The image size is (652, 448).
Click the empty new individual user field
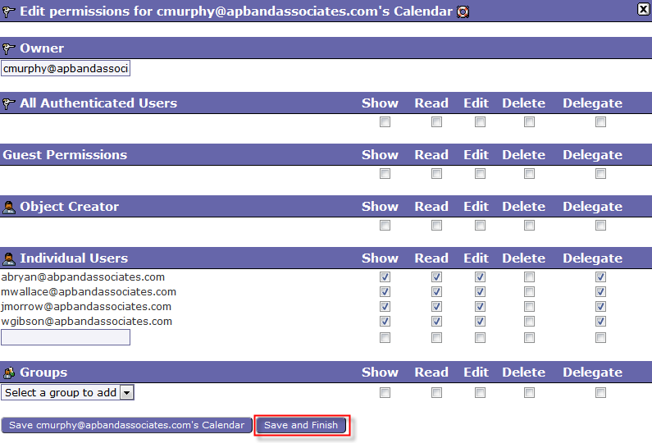tap(66, 337)
